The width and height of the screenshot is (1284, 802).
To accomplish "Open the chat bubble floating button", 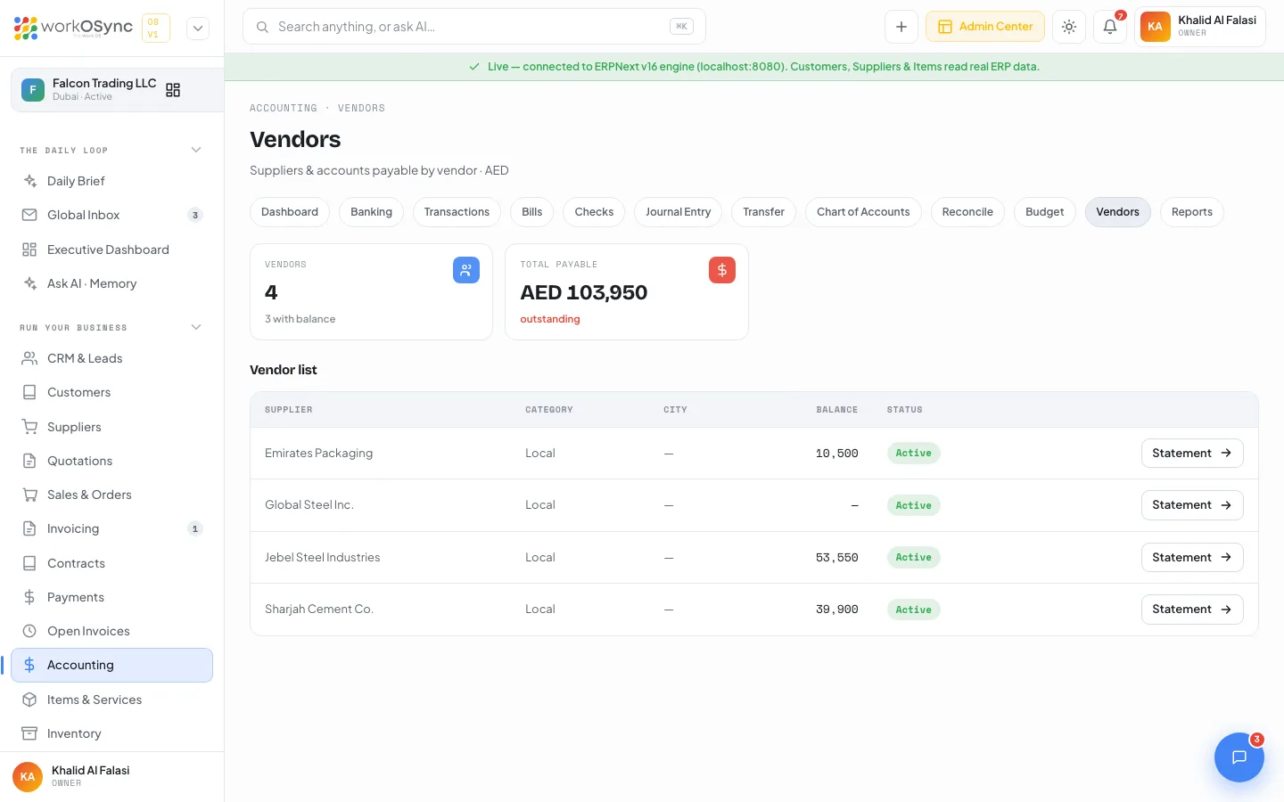I will (x=1239, y=757).
